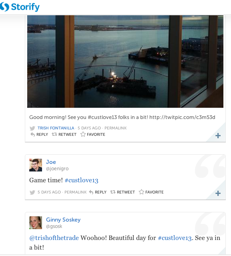Open the @trishofthetrade mention link
This screenshot has width=231, height=256.
tap(54, 238)
